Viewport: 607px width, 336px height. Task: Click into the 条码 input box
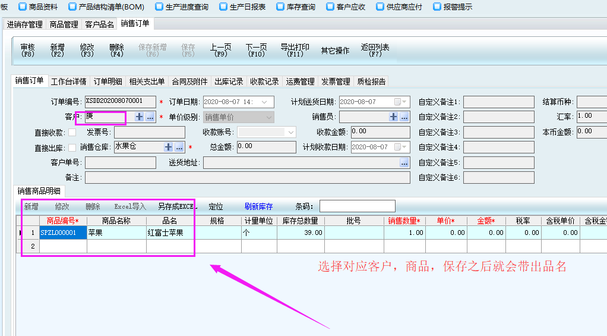click(357, 206)
